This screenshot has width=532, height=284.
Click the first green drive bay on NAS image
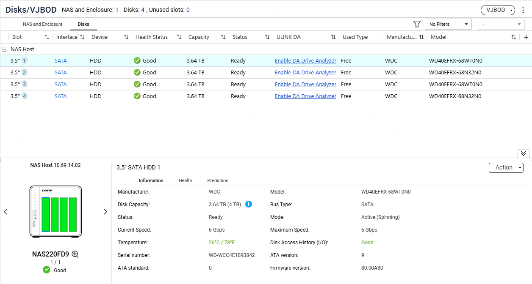46,214
